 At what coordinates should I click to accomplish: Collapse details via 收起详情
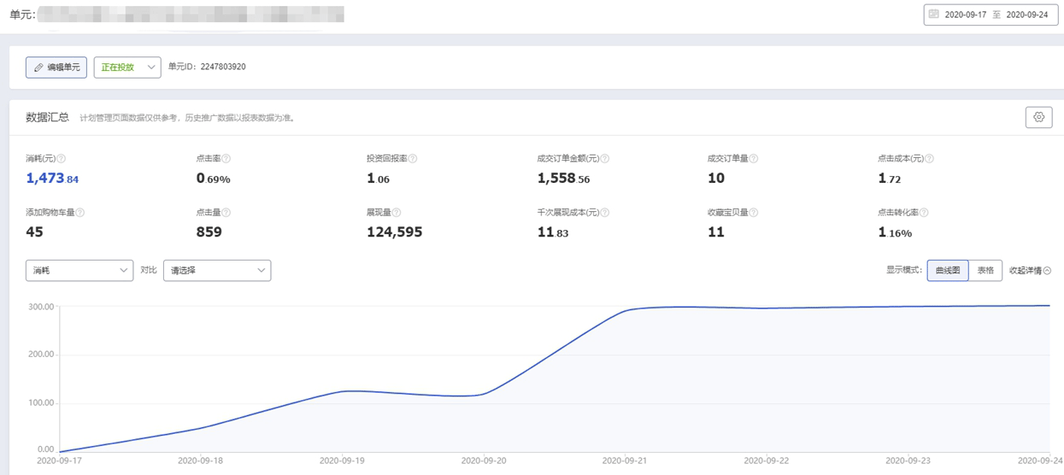[1030, 271]
